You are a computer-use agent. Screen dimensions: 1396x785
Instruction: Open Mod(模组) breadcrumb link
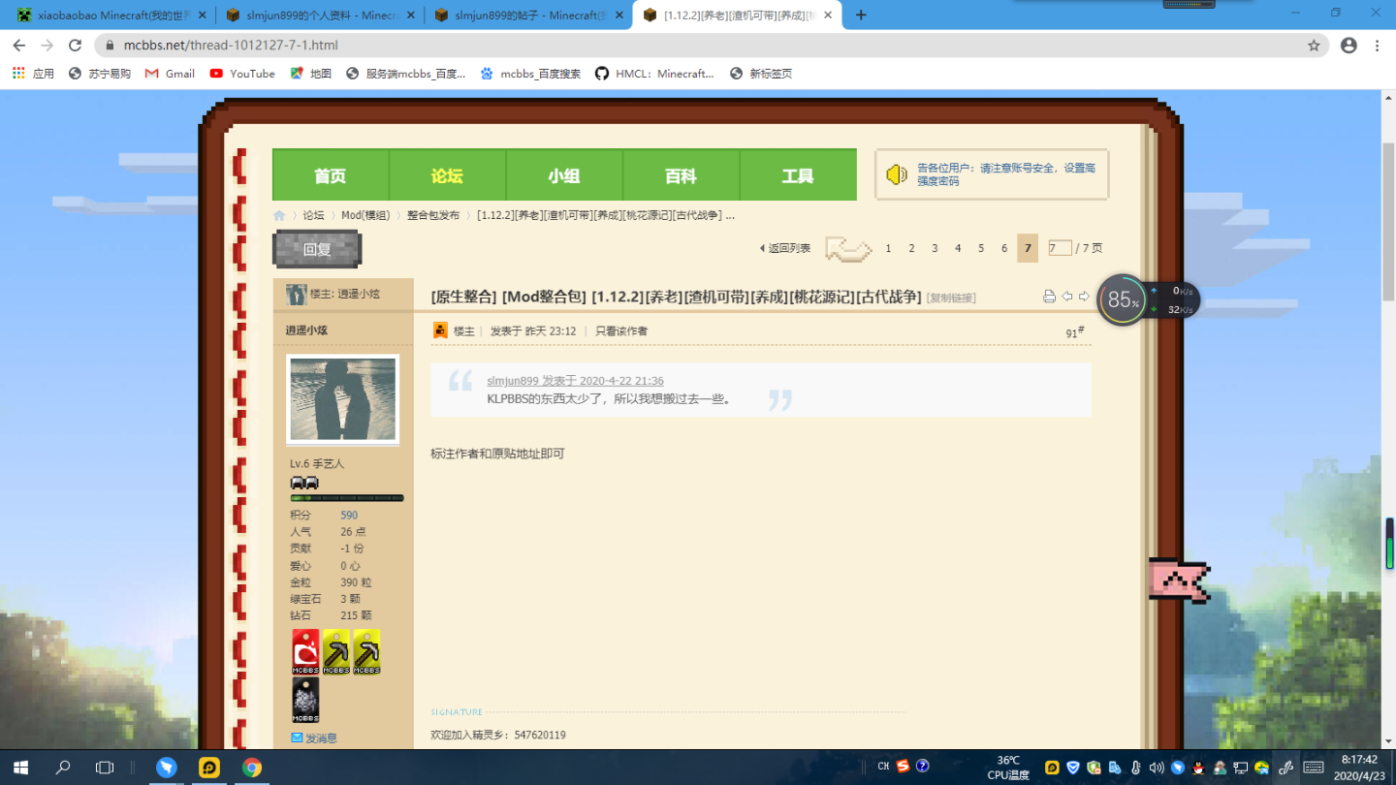point(365,215)
